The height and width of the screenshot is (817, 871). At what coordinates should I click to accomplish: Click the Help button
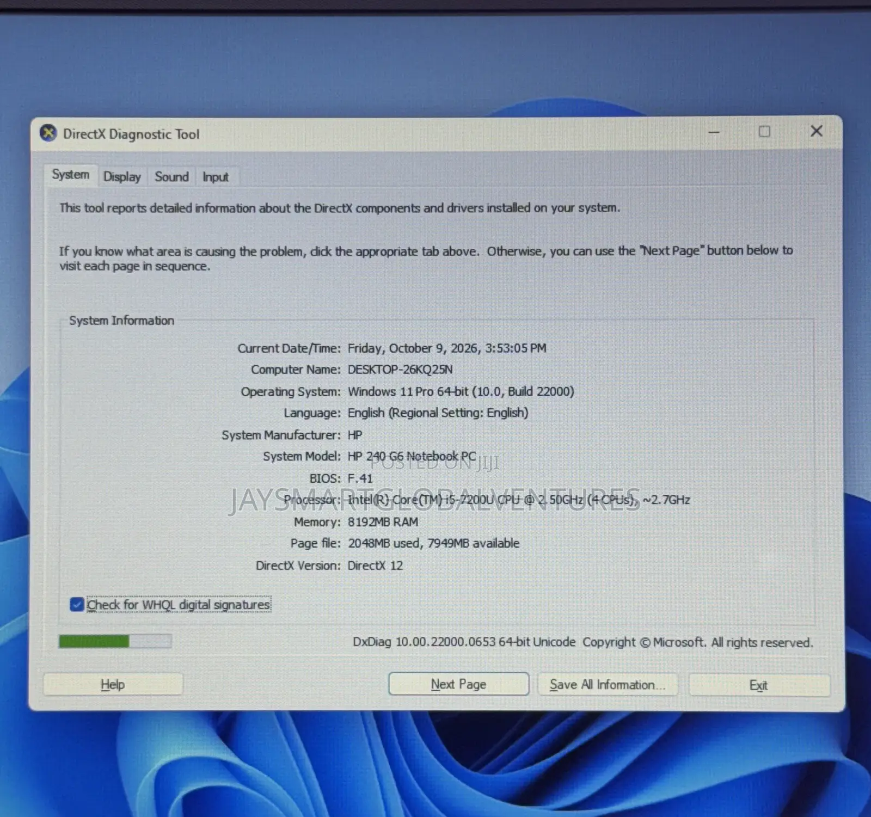pyautogui.click(x=113, y=684)
